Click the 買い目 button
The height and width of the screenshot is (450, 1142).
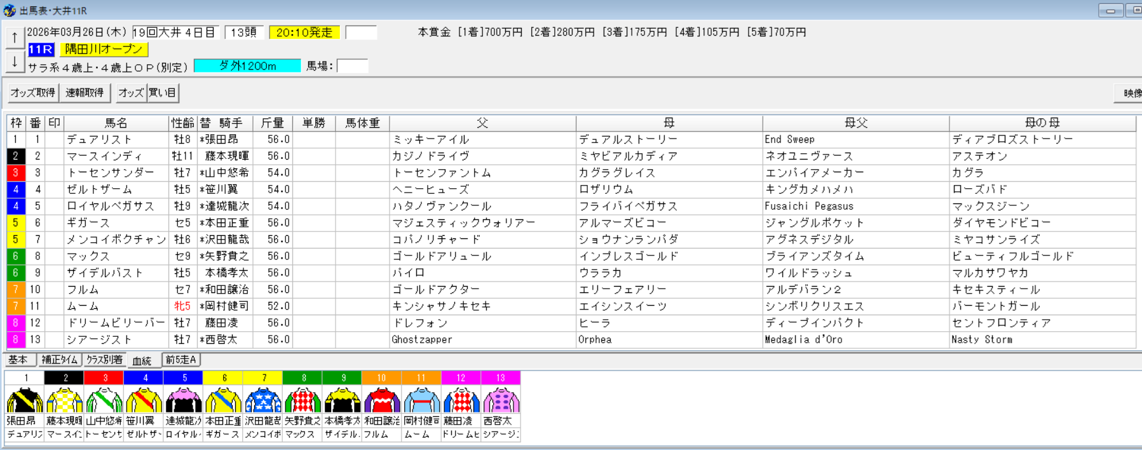pos(163,93)
